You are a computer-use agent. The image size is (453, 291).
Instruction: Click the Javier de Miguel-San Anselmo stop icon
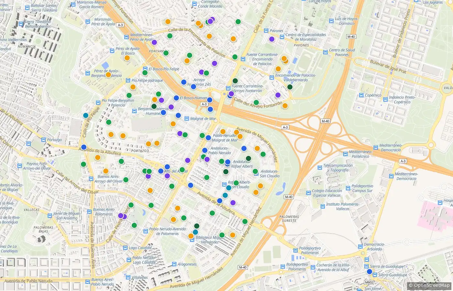(50, 216)
